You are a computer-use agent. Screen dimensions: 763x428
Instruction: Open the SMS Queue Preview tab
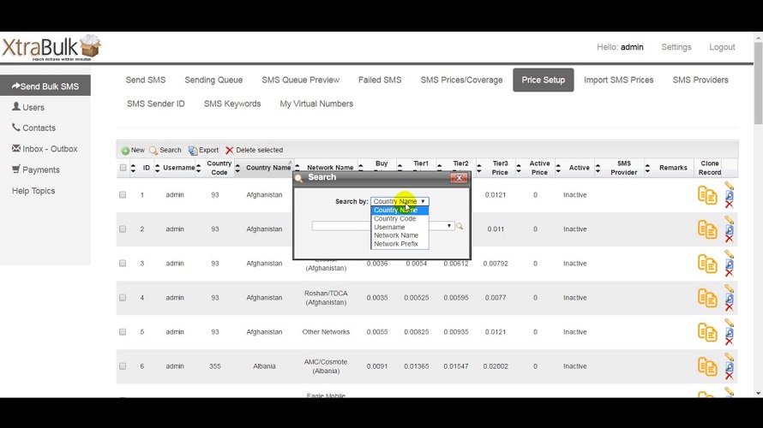(300, 80)
